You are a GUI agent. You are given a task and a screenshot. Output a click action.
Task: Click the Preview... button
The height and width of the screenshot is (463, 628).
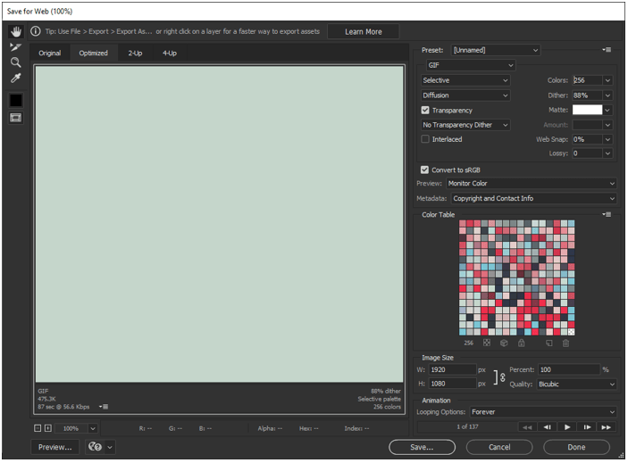tap(55, 447)
